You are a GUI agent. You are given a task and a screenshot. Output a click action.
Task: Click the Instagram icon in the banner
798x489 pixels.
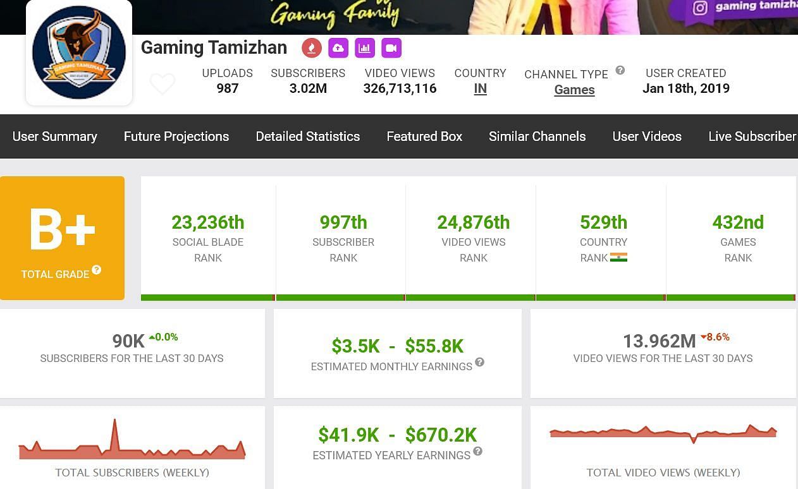coord(700,8)
